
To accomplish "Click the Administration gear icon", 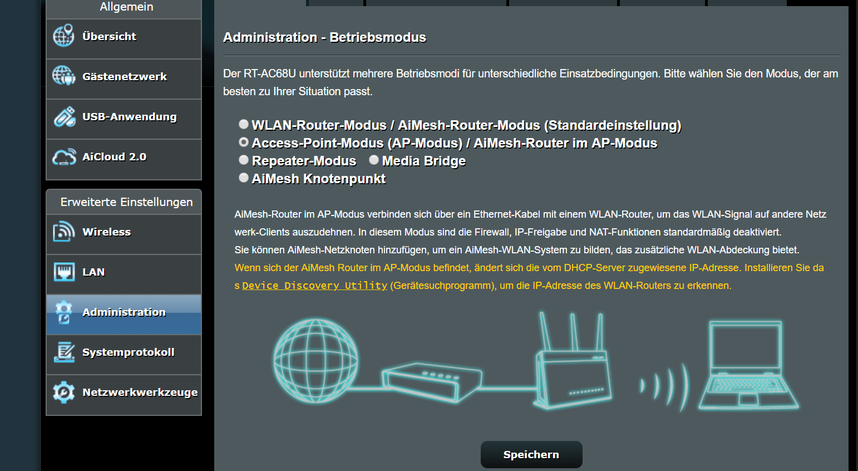I will (64, 312).
